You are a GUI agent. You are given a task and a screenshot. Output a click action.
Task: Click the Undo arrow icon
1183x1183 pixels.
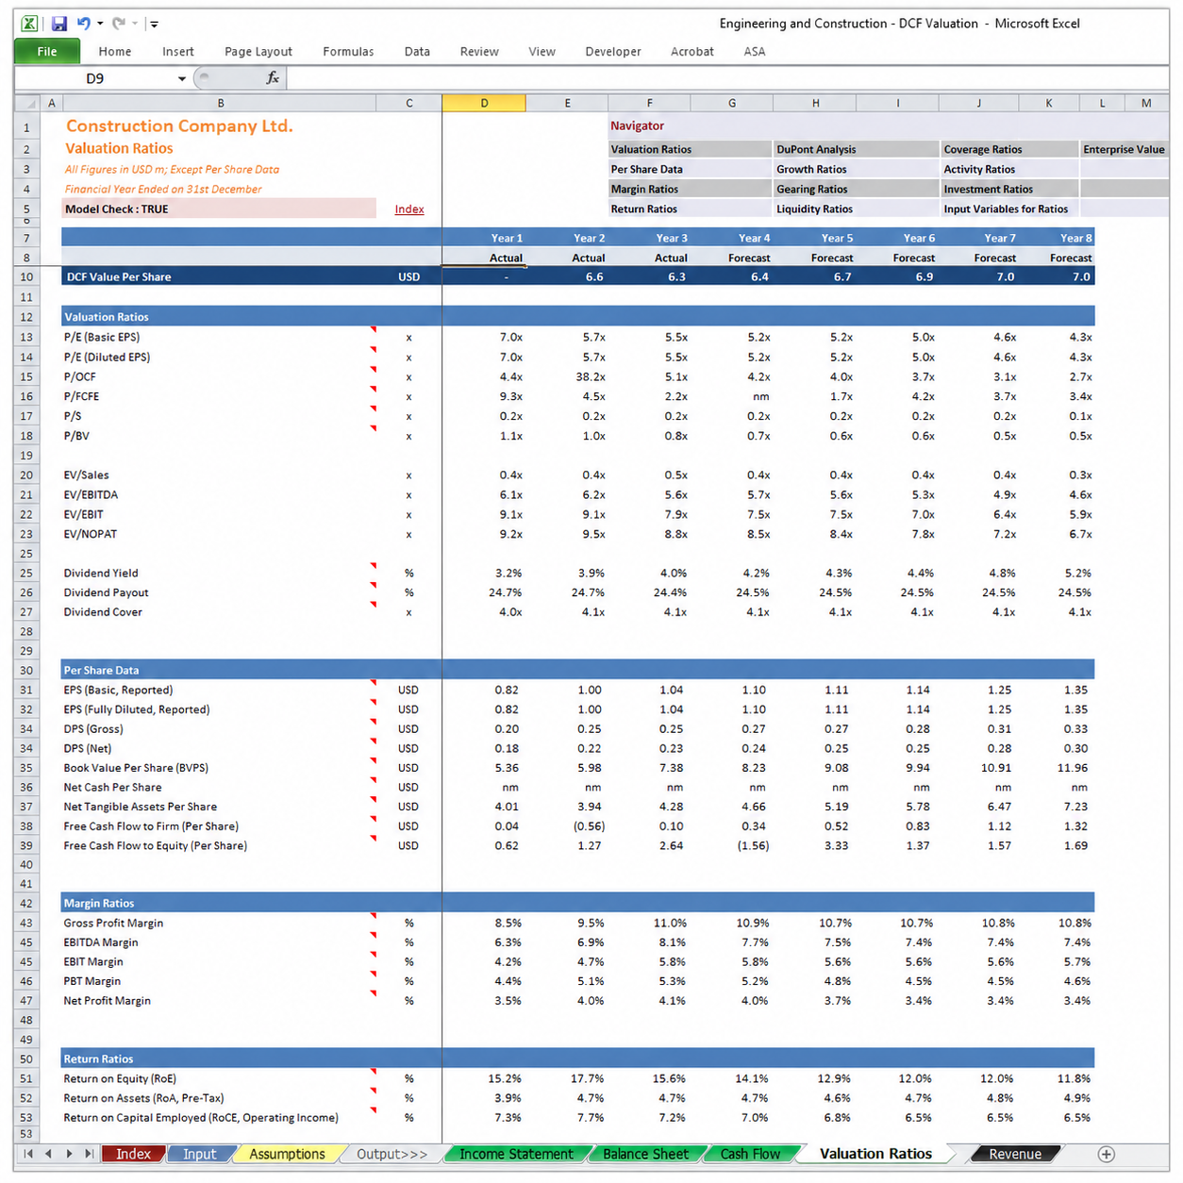point(84,24)
